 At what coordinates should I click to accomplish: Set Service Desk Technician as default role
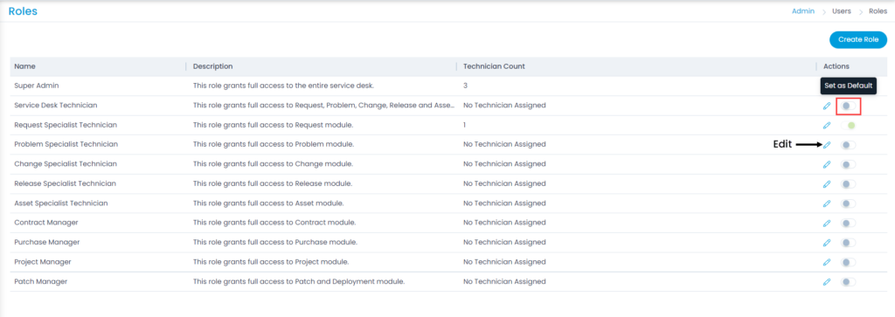tap(848, 106)
